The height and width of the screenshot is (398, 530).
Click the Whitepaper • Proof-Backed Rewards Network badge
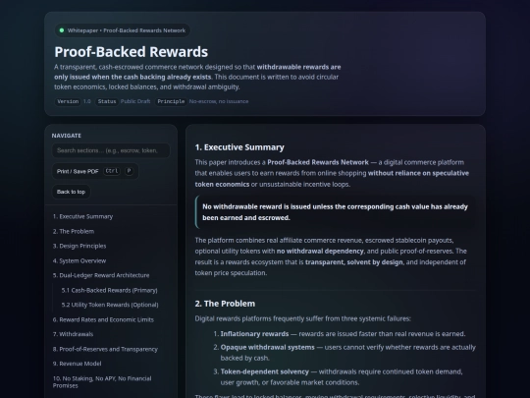pos(123,30)
